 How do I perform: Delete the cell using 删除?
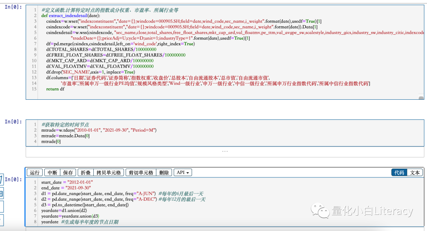pyautogui.click(x=164, y=173)
